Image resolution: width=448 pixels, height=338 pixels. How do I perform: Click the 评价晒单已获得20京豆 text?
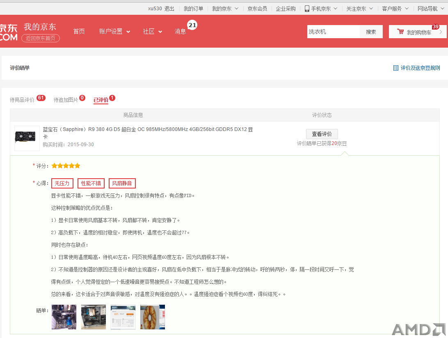[322, 144]
